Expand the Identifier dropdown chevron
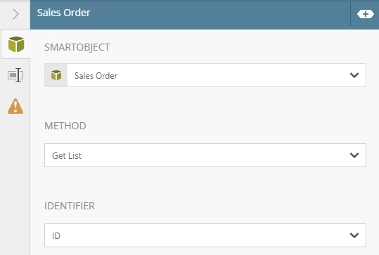Screen dimensions: 379x255 pyautogui.click(x=354, y=235)
